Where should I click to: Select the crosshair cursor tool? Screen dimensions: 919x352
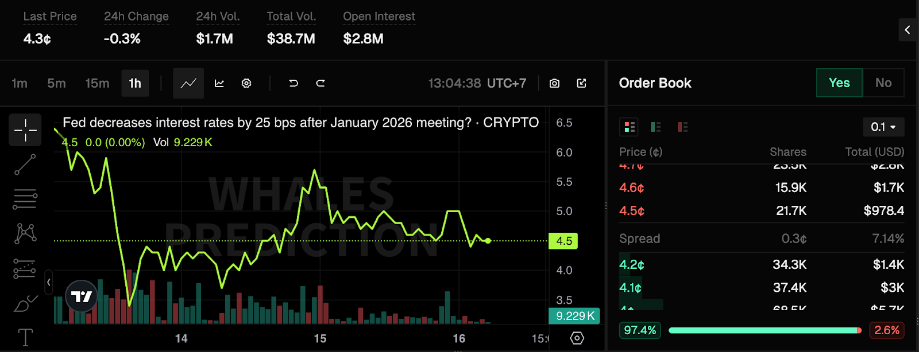click(25, 130)
